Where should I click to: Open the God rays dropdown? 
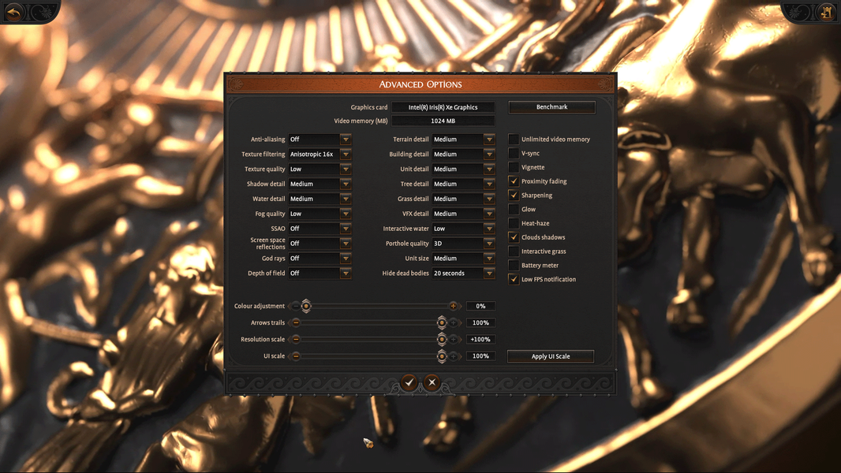point(320,259)
